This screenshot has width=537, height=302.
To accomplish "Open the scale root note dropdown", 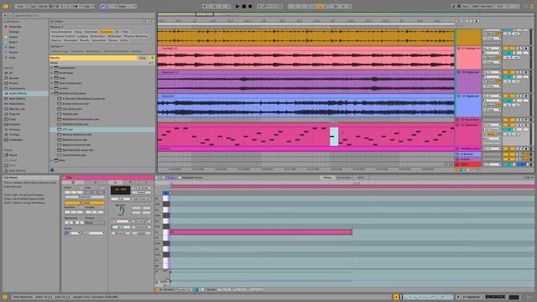I will pos(111,6).
